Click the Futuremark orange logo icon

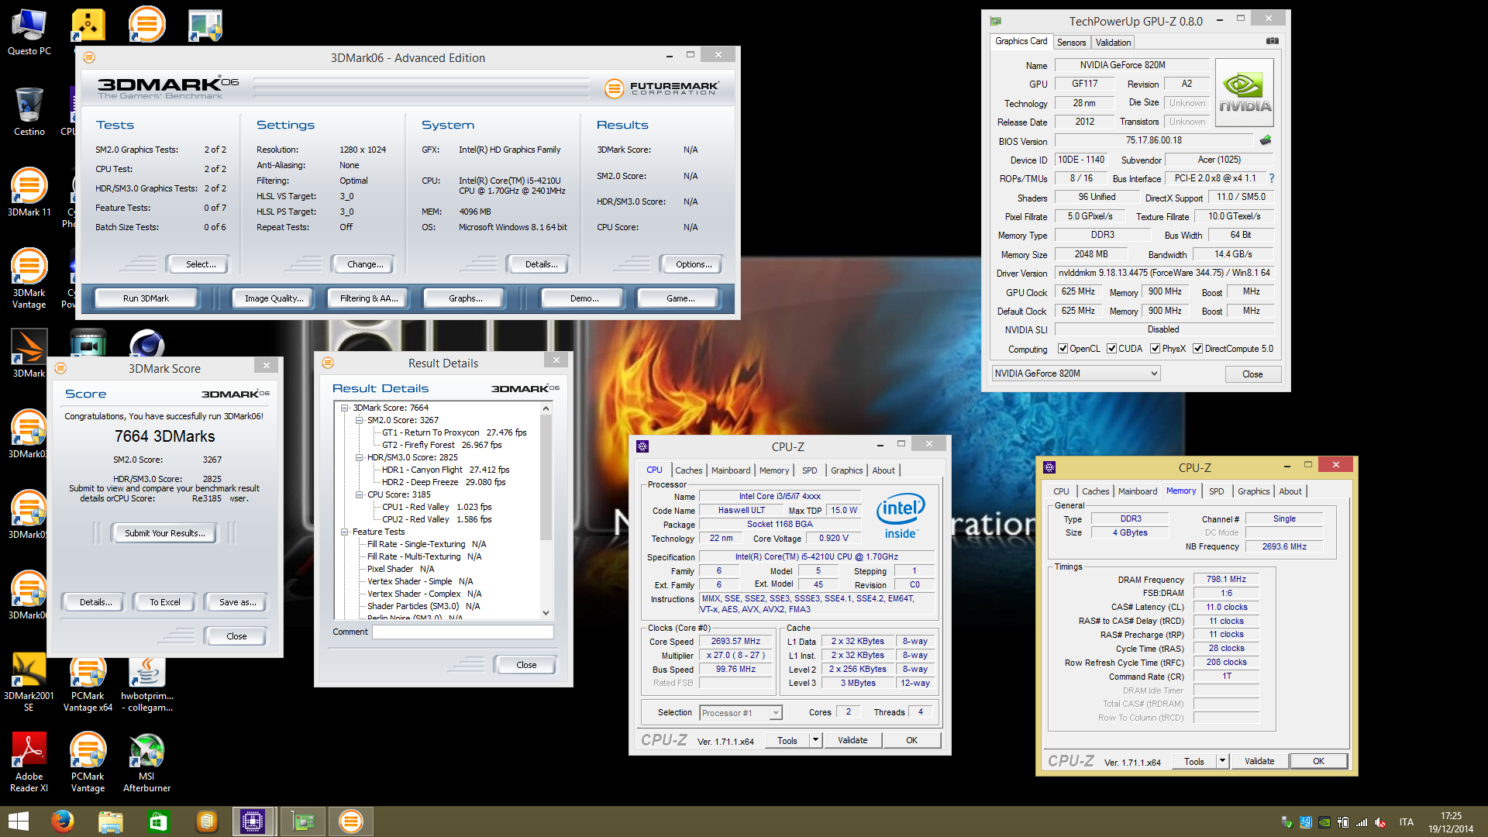click(614, 88)
